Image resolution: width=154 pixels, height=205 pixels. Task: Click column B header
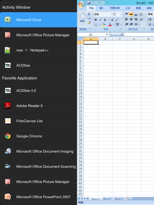point(105,39)
